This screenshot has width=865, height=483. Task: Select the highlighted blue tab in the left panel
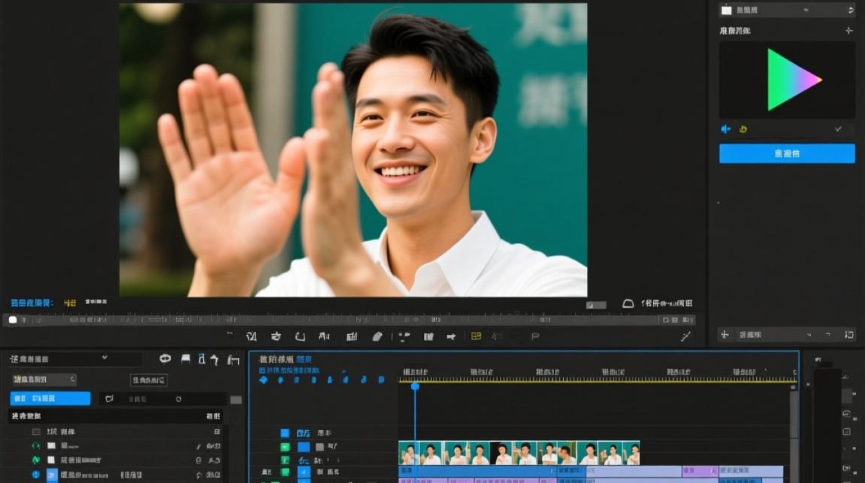click(50, 399)
